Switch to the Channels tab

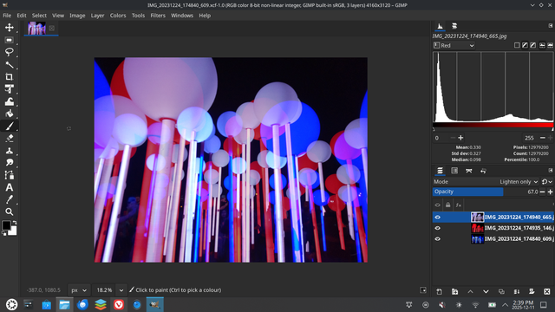(x=454, y=171)
